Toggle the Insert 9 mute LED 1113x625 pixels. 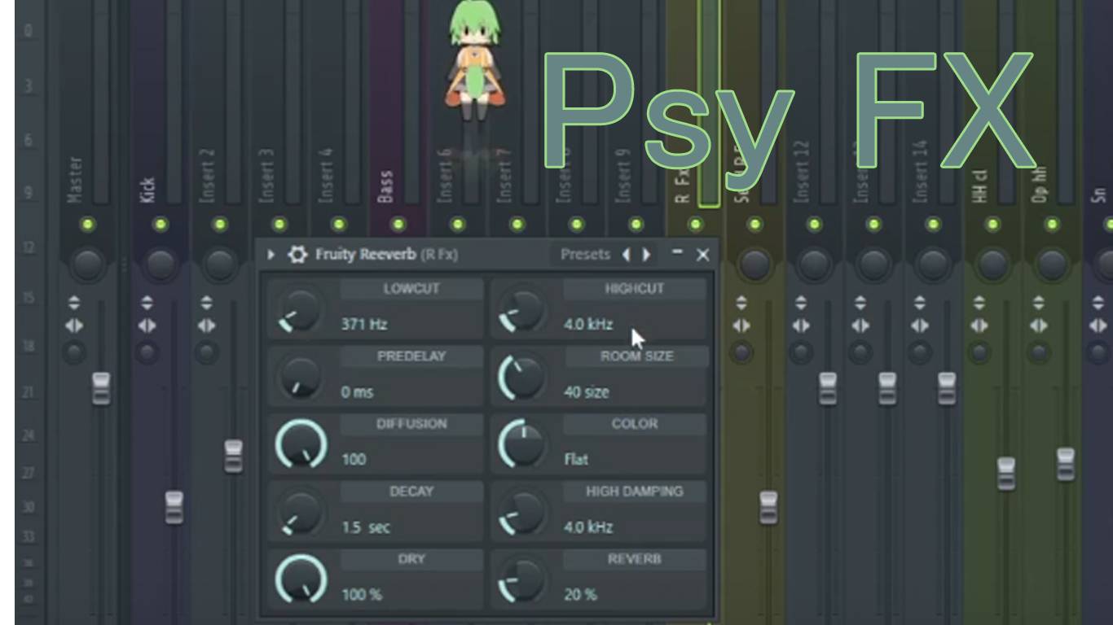[x=636, y=225]
